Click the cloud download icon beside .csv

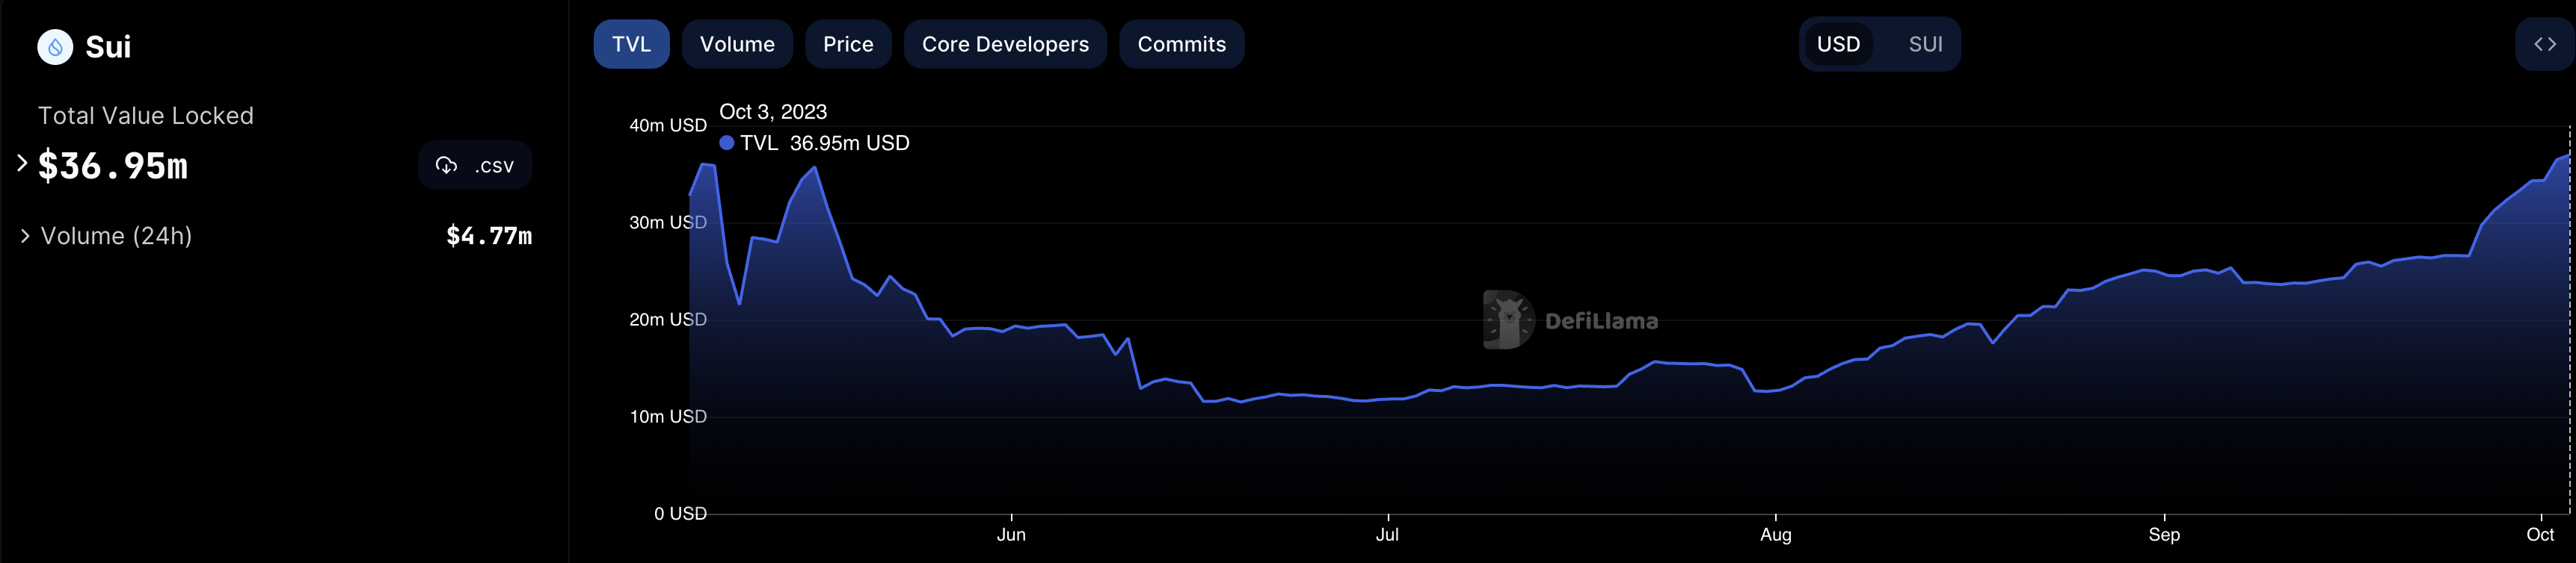pyautogui.click(x=446, y=166)
